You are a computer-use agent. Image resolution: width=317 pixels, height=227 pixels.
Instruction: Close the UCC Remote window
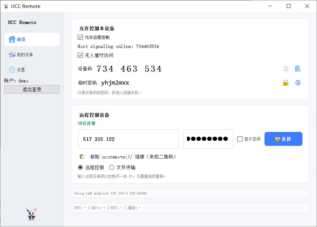click(x=307, y=6)
